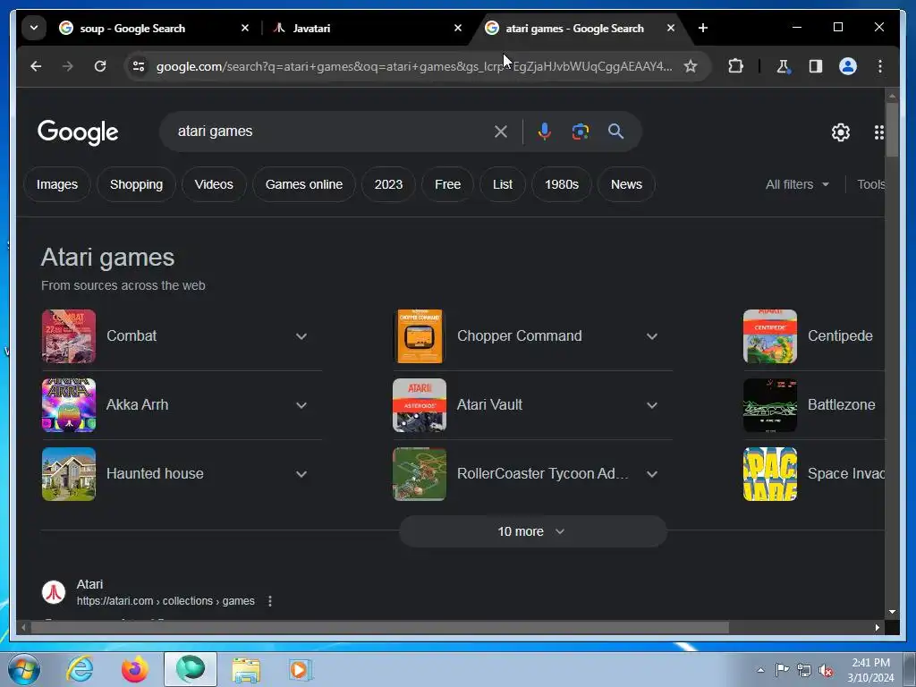Click the Google logo

point(78,132)
